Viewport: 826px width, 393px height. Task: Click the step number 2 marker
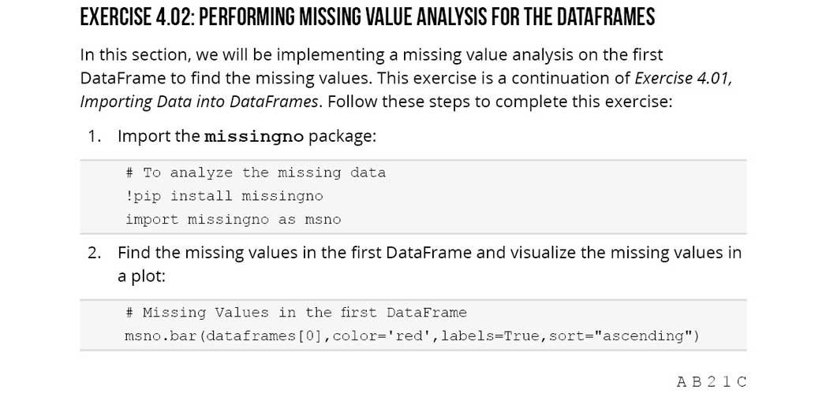(95, 253)
